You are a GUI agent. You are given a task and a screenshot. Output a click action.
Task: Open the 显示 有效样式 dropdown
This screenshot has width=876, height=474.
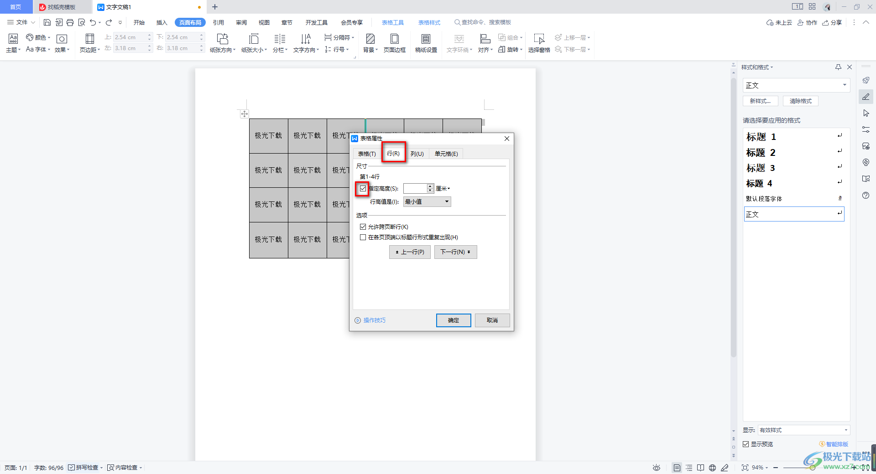pyautogui.click(x=804, y=430)
